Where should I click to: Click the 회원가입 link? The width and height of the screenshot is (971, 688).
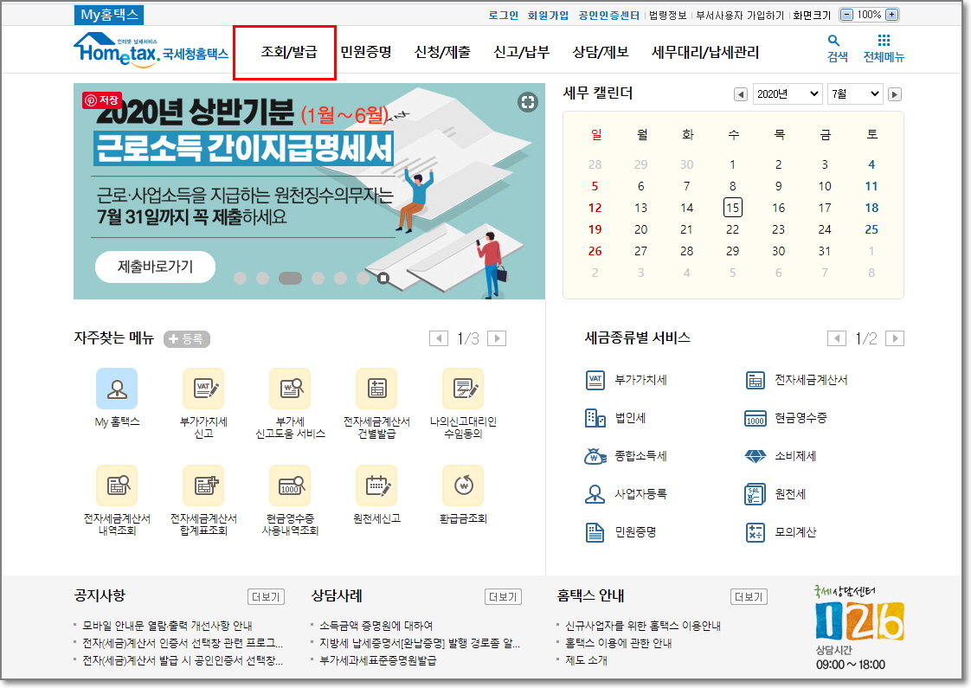pos(548,16)
